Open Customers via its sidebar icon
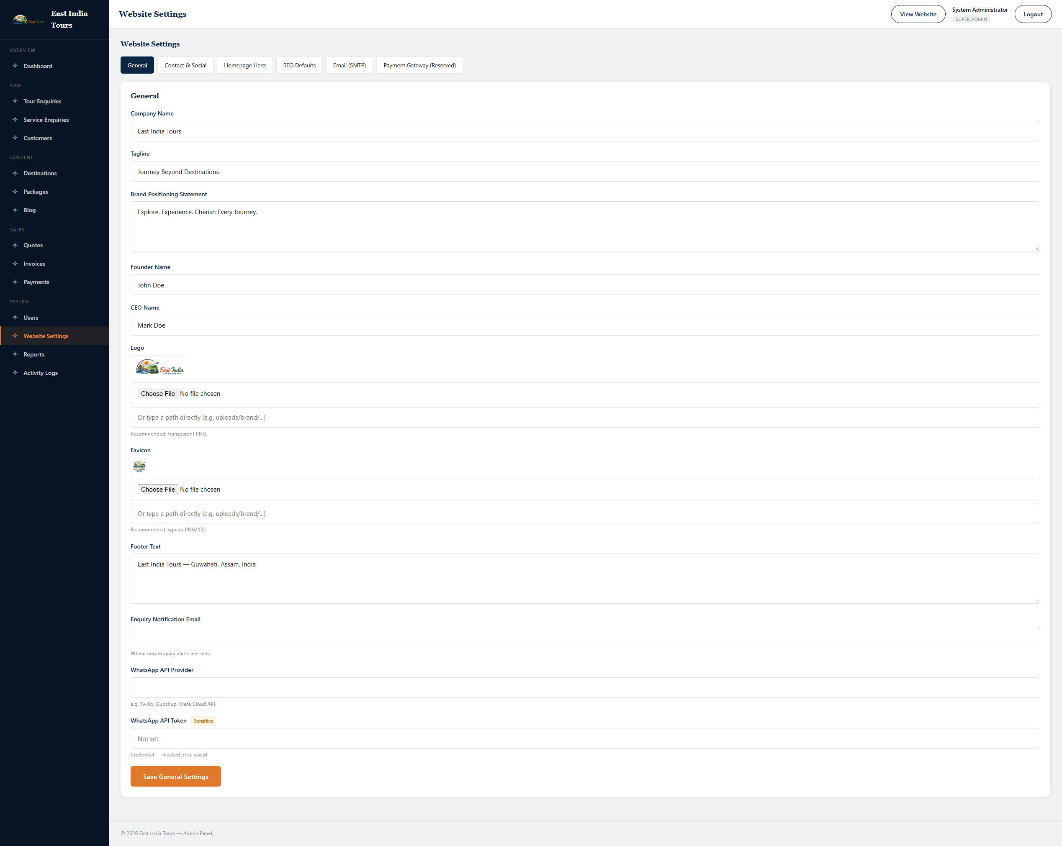 (15, 138)
